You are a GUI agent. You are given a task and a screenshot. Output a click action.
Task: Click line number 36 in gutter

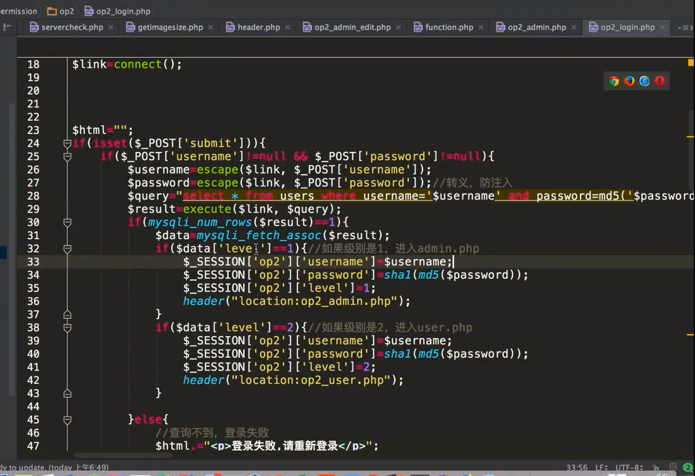coord(33,301)
